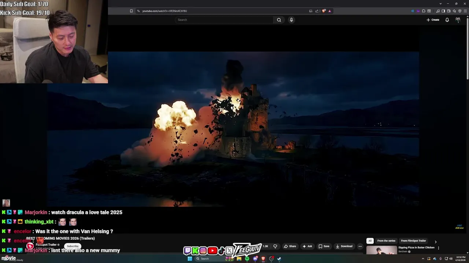Open the browser hamburger main menu

pos(465,11)
